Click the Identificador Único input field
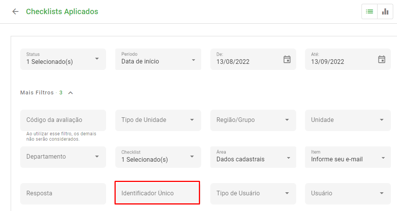 point(158,194)
